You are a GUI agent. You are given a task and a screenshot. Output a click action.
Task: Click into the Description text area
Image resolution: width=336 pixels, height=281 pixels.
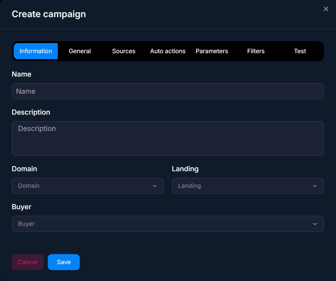tap(168, 139)
